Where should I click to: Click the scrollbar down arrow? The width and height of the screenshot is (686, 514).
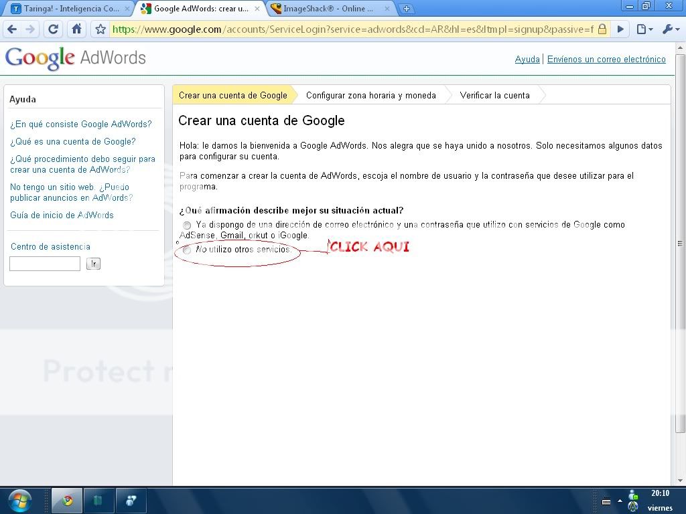pos(681,481)
